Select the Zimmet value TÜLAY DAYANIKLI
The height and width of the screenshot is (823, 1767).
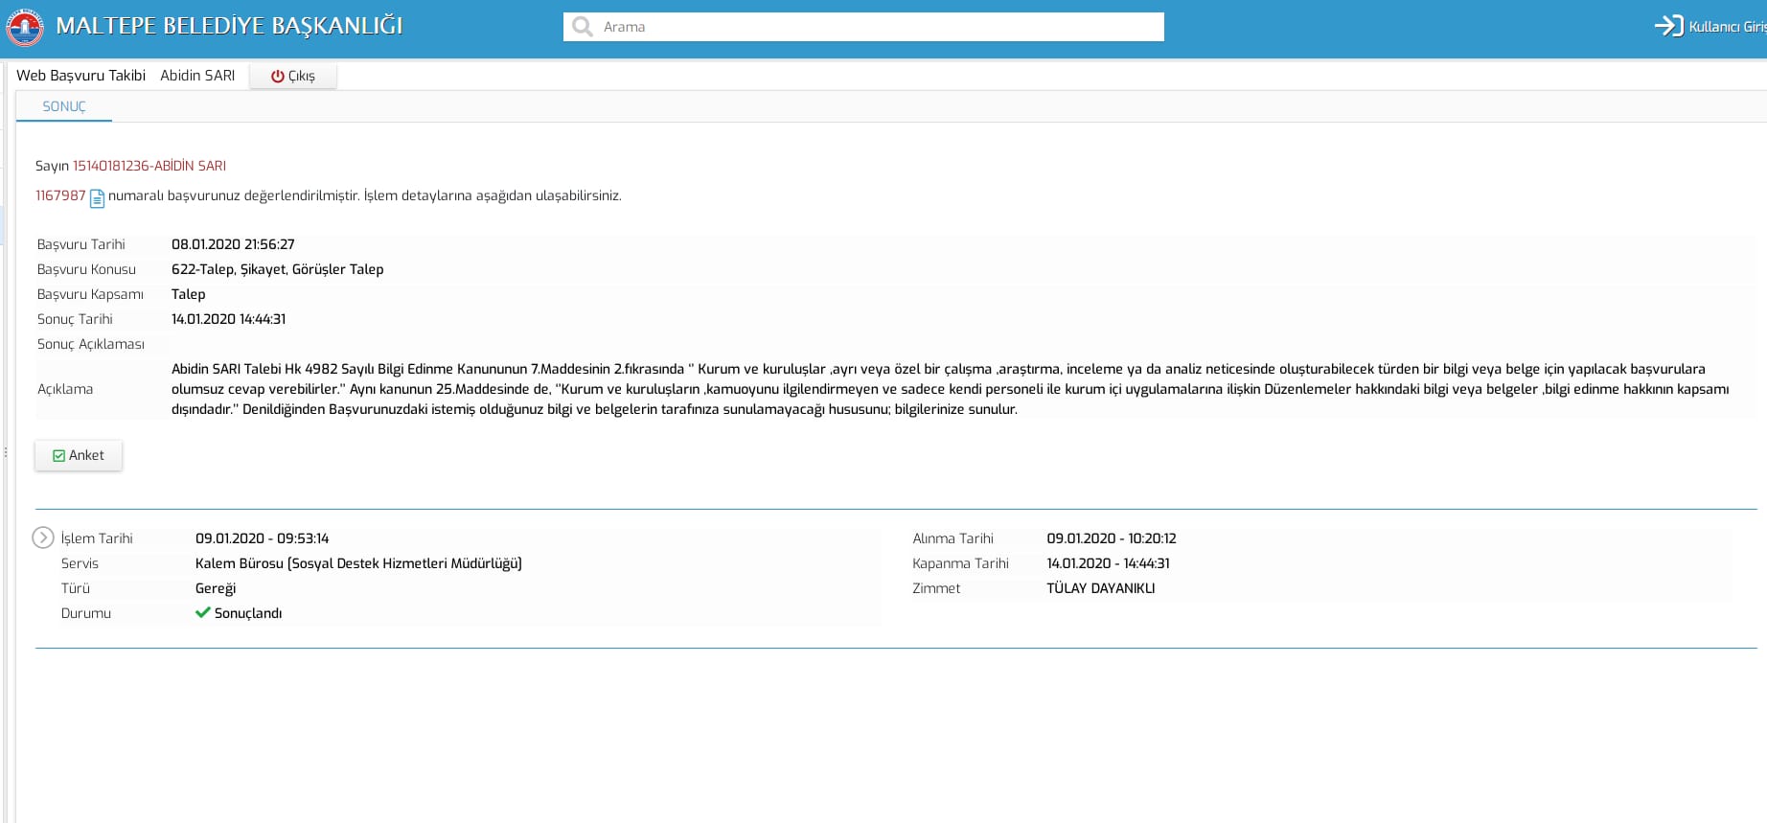1101,588
